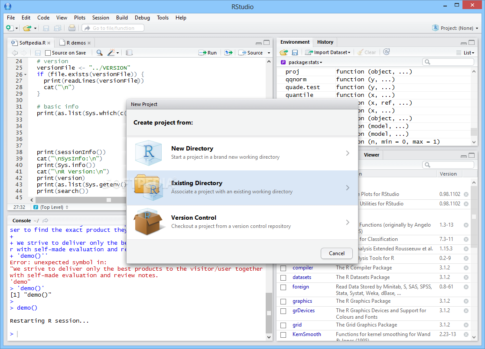Click the Open File folder icon
The image size is (485, 349).
click(x=27, y=28)
